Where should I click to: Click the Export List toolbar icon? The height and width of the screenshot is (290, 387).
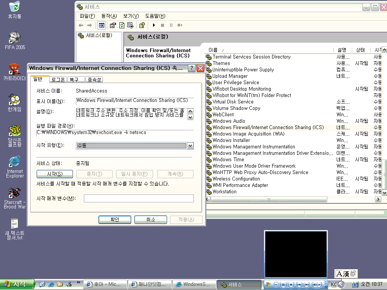pyautogui.click(x=130, y=25)
